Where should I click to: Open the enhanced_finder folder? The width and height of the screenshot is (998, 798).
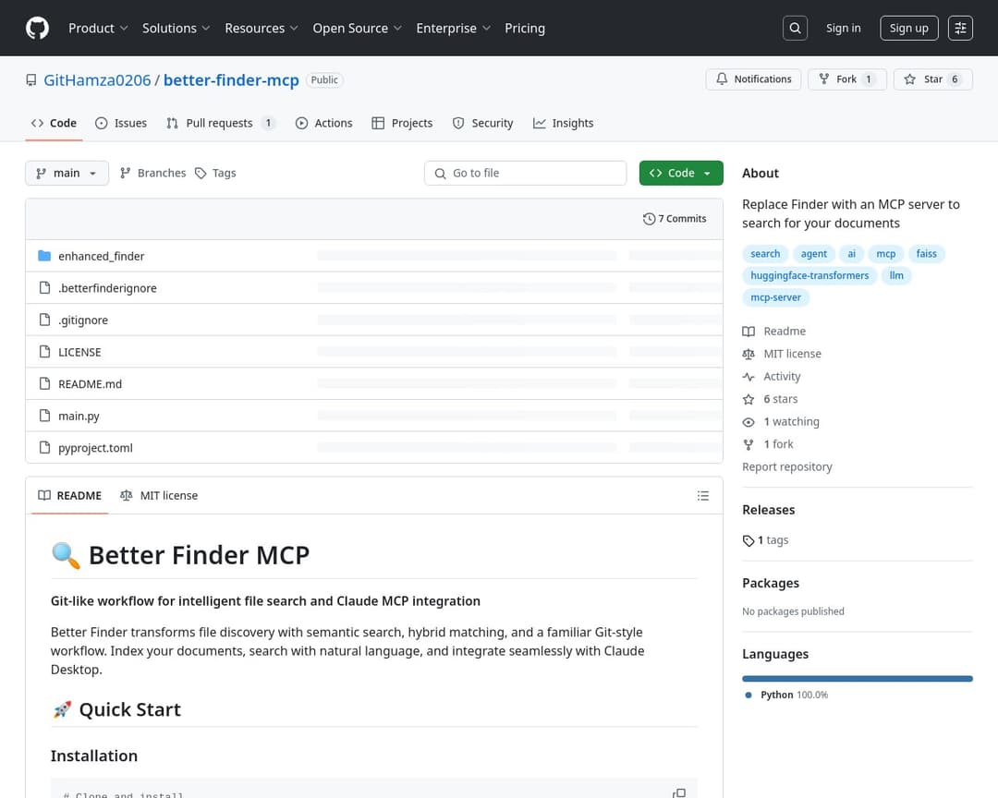(102, 256)
